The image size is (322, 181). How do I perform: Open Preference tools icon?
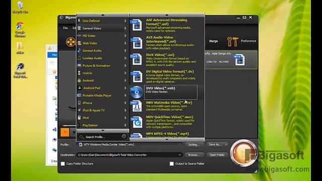[x=232, y=42]
